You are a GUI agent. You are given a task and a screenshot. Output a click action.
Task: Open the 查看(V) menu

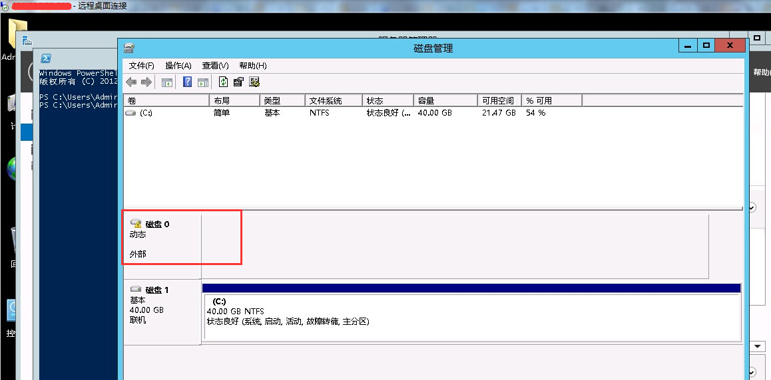[x=215, y=66]
